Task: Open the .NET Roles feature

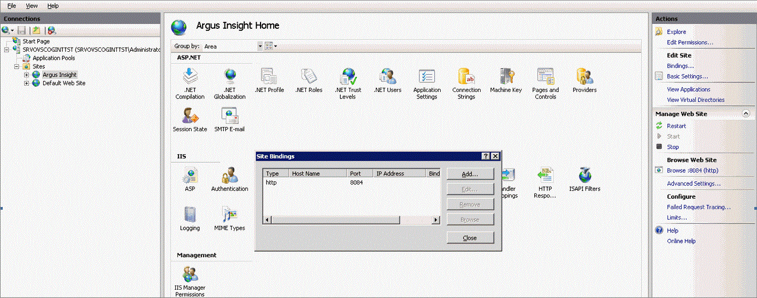Action: (309, 80)
